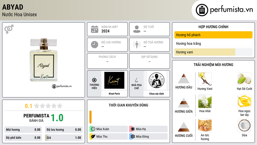Viewport: 257px width, 145px height.
Task: Click the Độ toả hương label
Action: point(153,42)
